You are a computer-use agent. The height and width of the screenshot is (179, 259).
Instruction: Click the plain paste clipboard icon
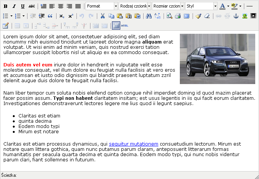tap(120, 16)
